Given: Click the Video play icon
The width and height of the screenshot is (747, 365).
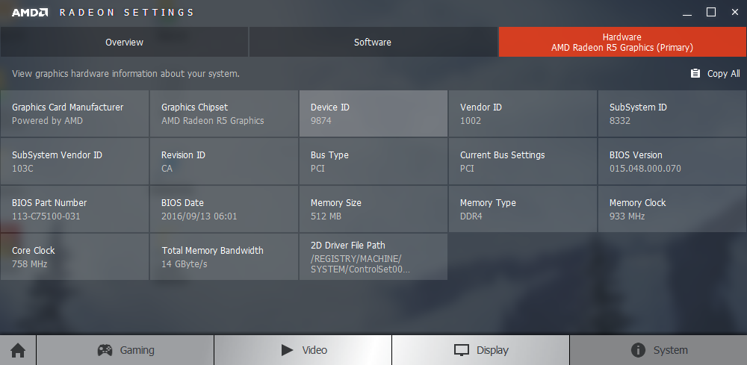Looking at the screenshot, I should (x=288, y=350).
